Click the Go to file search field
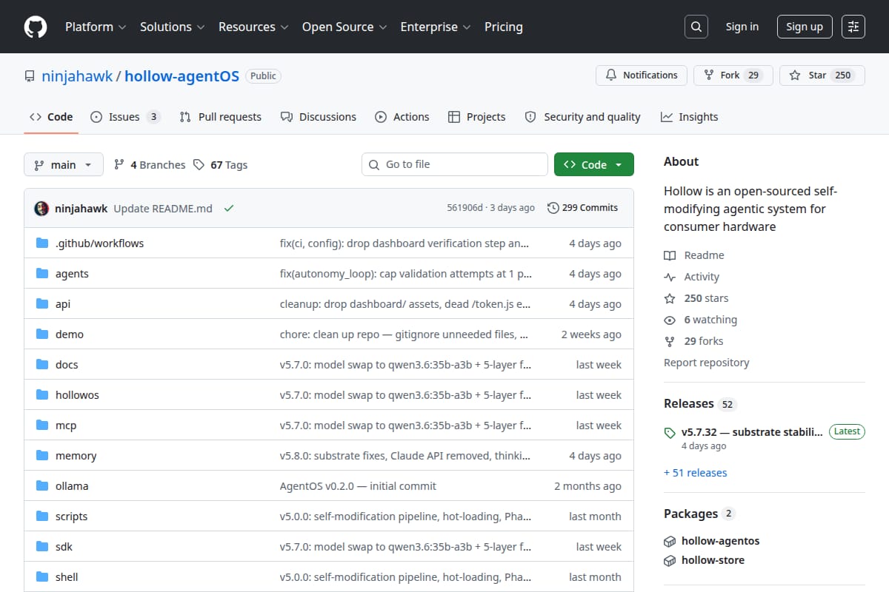This screenshot has height=592, width=889. point(455,164)
